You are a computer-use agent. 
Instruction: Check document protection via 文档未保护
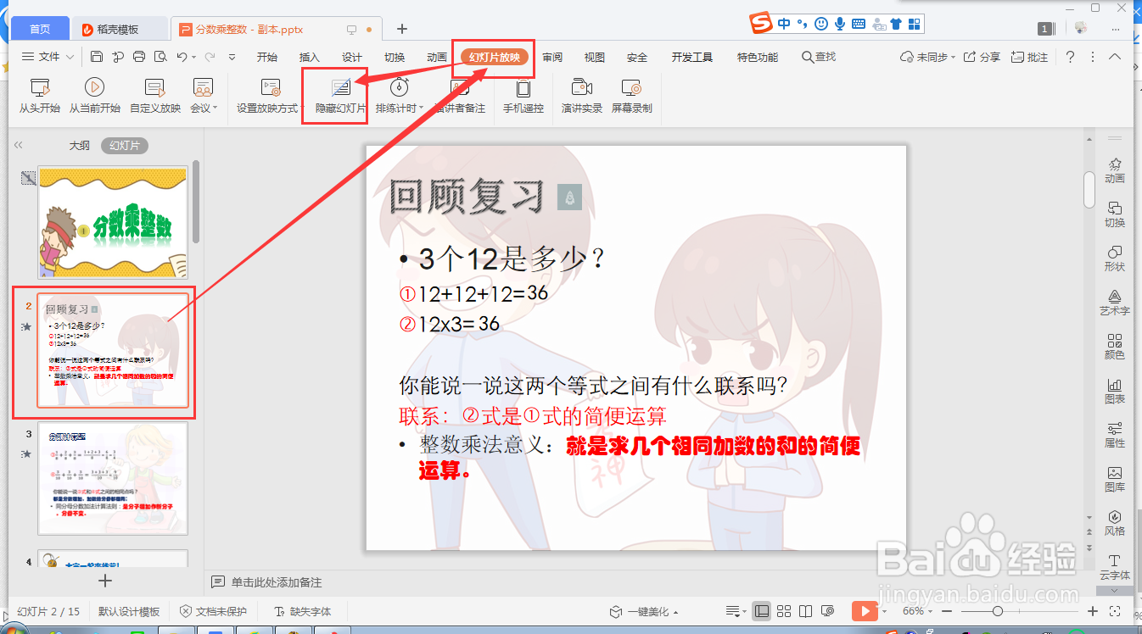coord(214,609)
